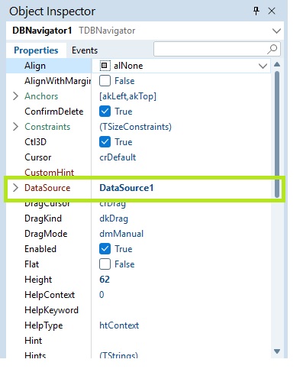This screenshot has width=303, height=369.
Task: Expand the DataSource property
Action: coord(15,188)
